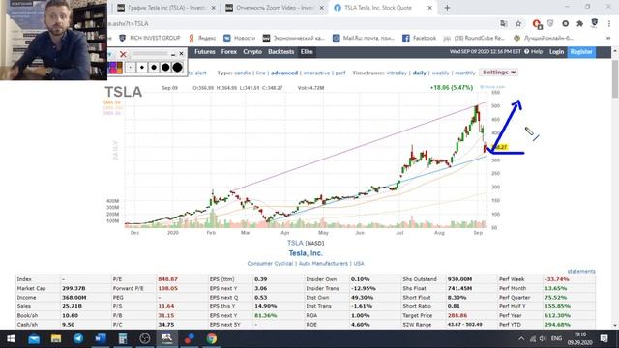Switch to the Tesla Inc (TSLA) chart tab
Screen dimensions: 619x348
[165, 8]
